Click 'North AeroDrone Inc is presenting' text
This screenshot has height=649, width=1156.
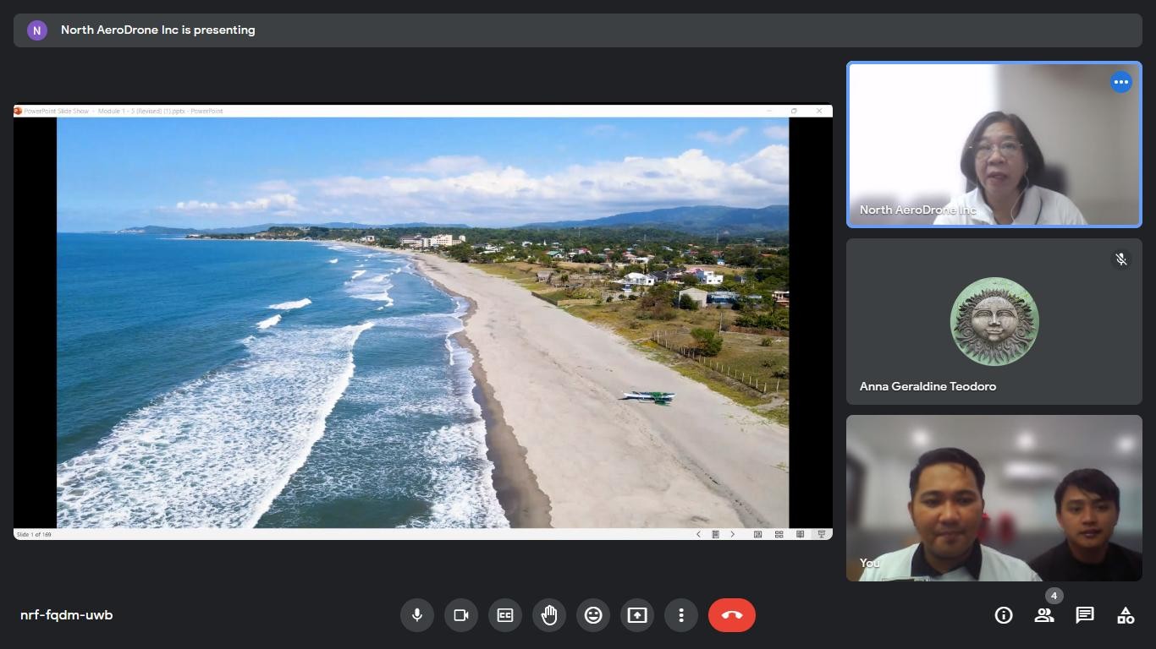[x=158, y=30]
